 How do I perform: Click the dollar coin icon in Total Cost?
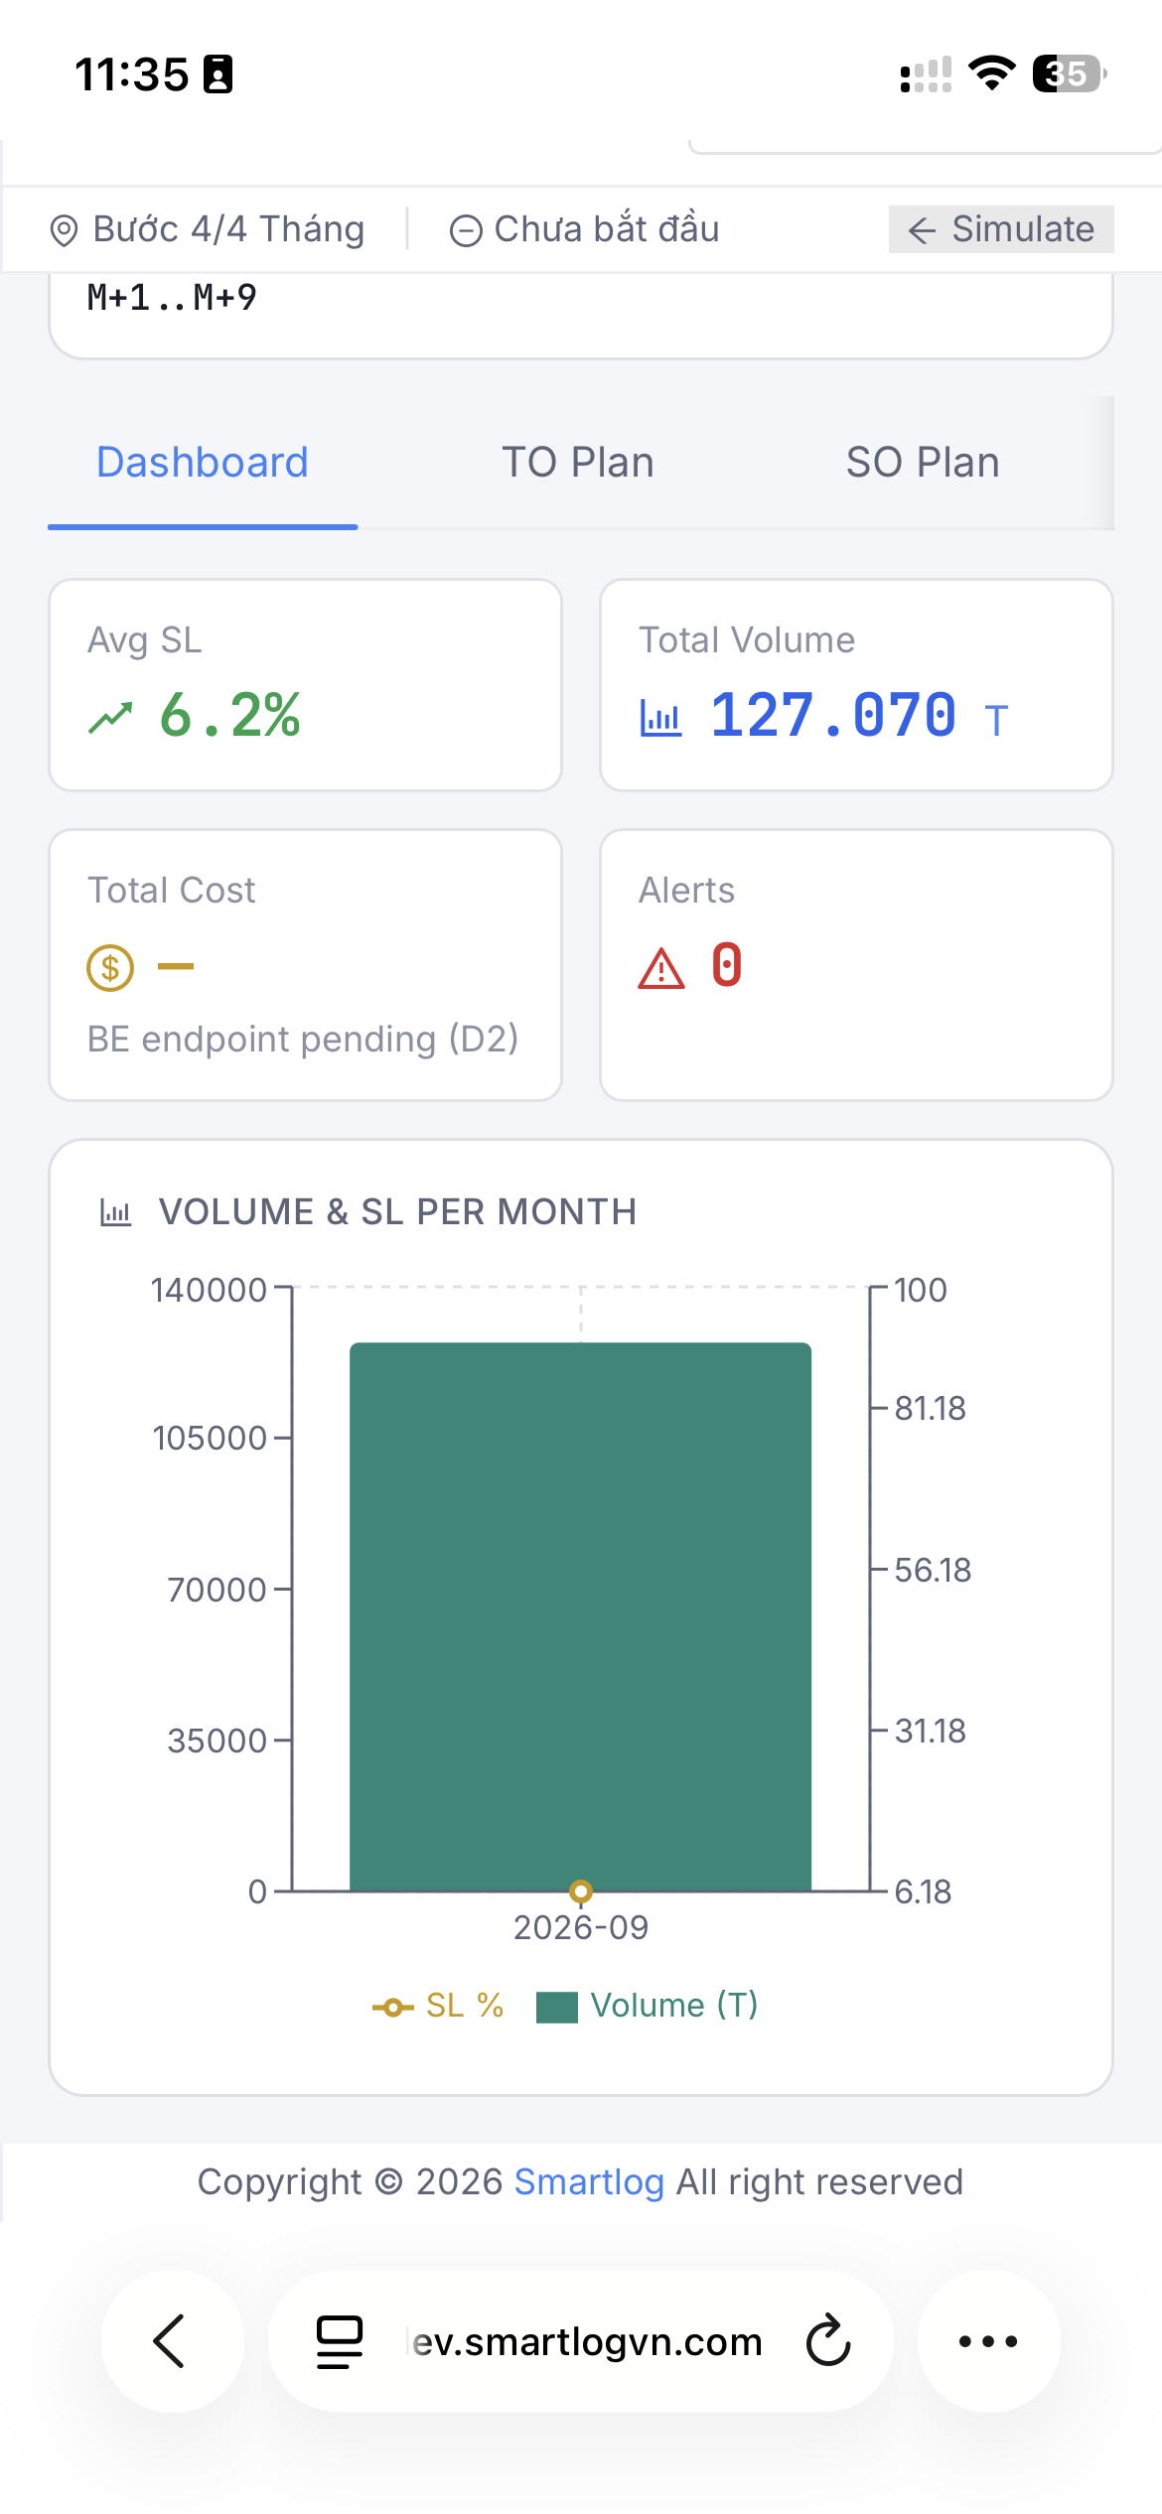click(110, 967)
